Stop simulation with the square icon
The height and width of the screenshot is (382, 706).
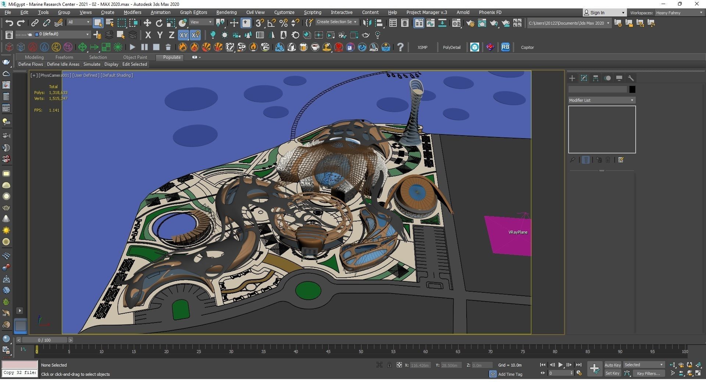[x=156, y=47]
